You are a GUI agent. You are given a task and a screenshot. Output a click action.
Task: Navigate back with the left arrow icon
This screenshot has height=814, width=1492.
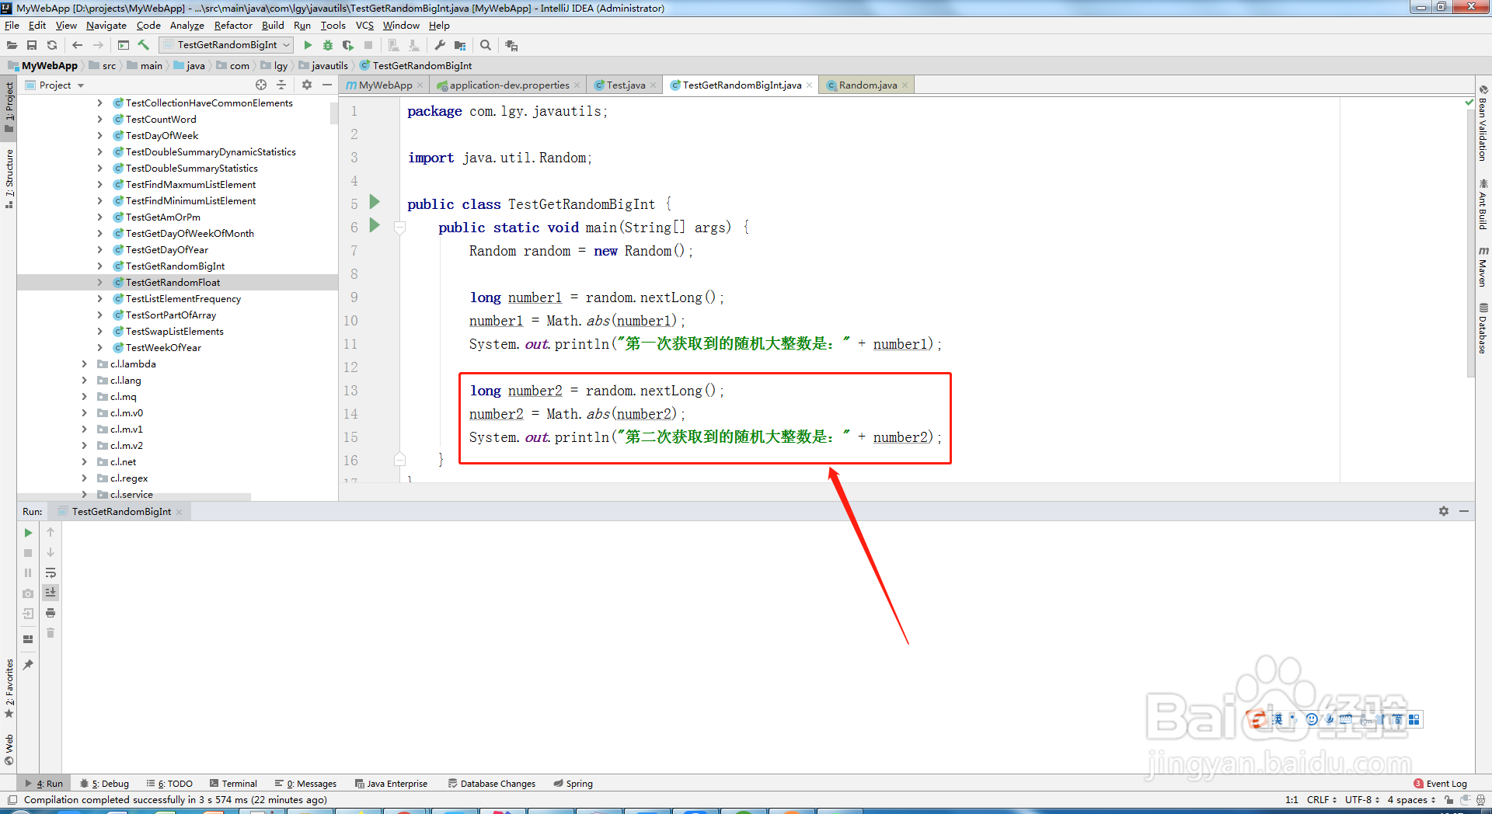point(78,45)
